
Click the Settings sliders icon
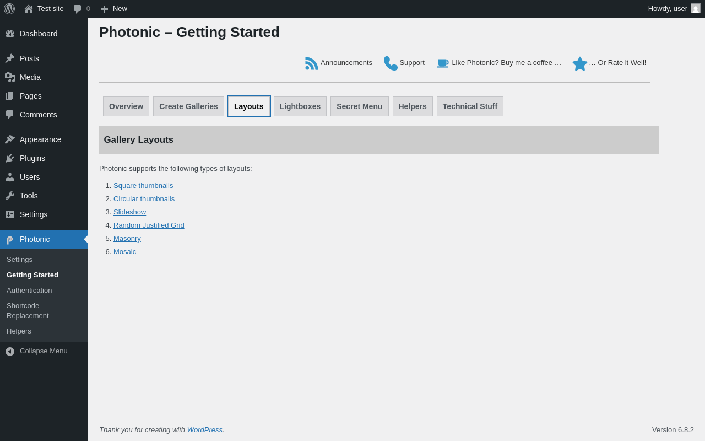point(10,214)
